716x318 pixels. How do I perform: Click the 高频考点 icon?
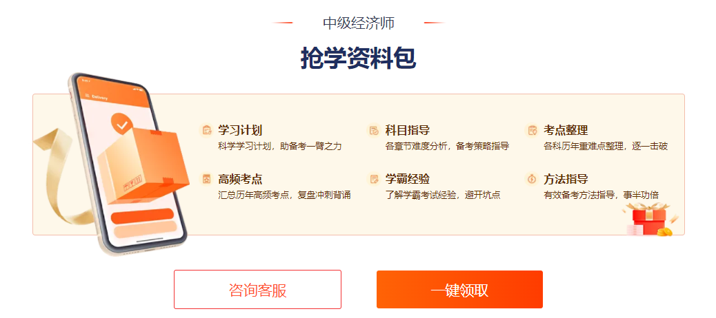pos(206,179)
